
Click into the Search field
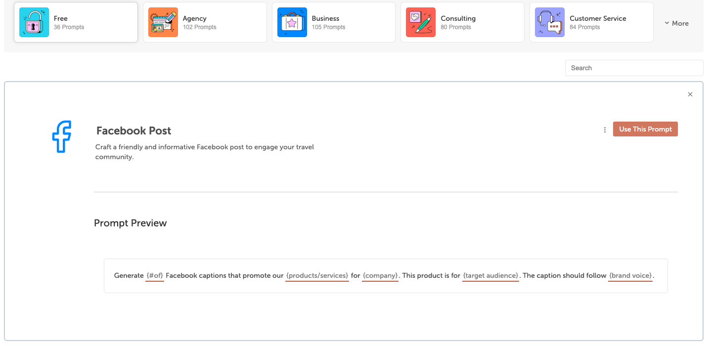[634, 68]
